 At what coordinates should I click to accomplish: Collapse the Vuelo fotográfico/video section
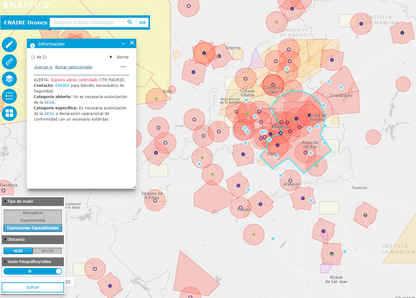pyautogui.click(x=4, y=262)
